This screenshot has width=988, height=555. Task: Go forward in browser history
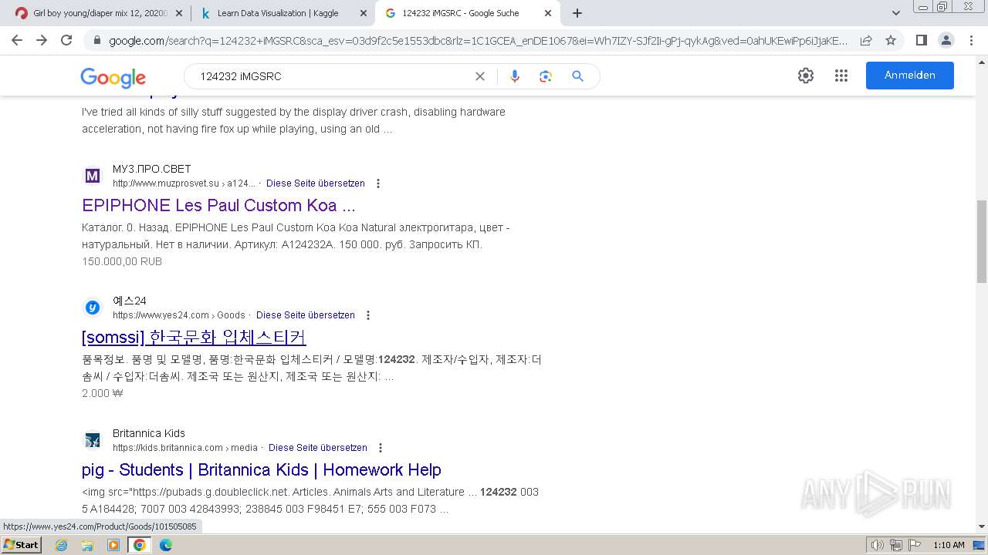tap(42, 40)
